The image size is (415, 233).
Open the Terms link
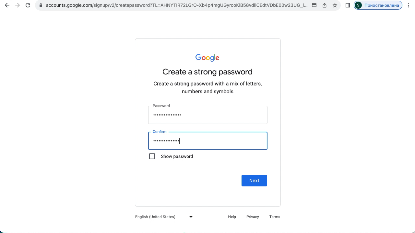coord(275,217)
